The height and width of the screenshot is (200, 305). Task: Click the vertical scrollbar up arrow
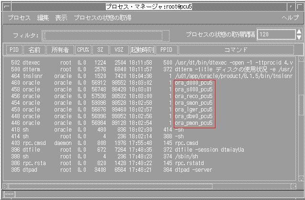click(301, 59)
